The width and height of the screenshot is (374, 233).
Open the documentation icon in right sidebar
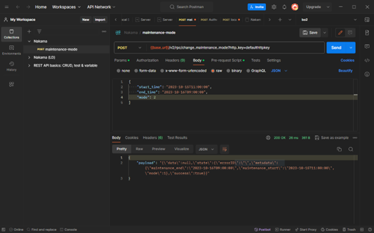pyautogui.click(x=367, y=32)
